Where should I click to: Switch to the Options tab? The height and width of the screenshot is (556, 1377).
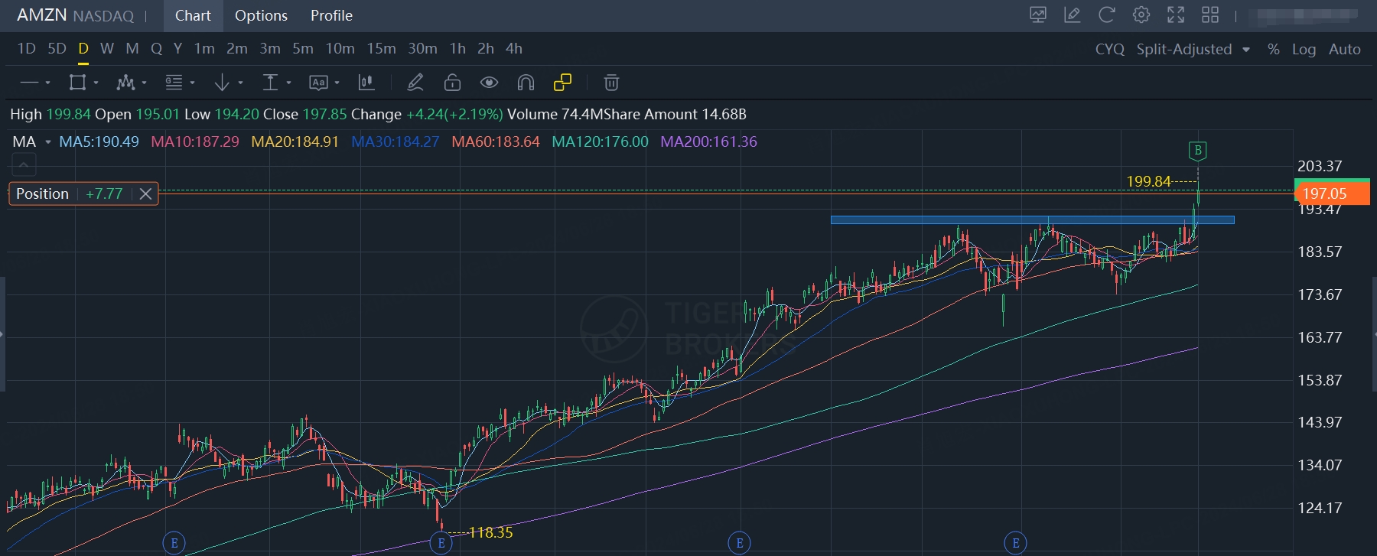(x=261, y=15)
